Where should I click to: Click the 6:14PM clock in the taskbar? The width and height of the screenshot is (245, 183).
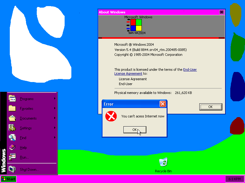click(x=234, y=179)
